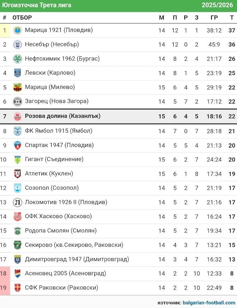Screen dimensions: 237x308
Task: Click the СФК Раковски club crest
Action: [17, 288]
